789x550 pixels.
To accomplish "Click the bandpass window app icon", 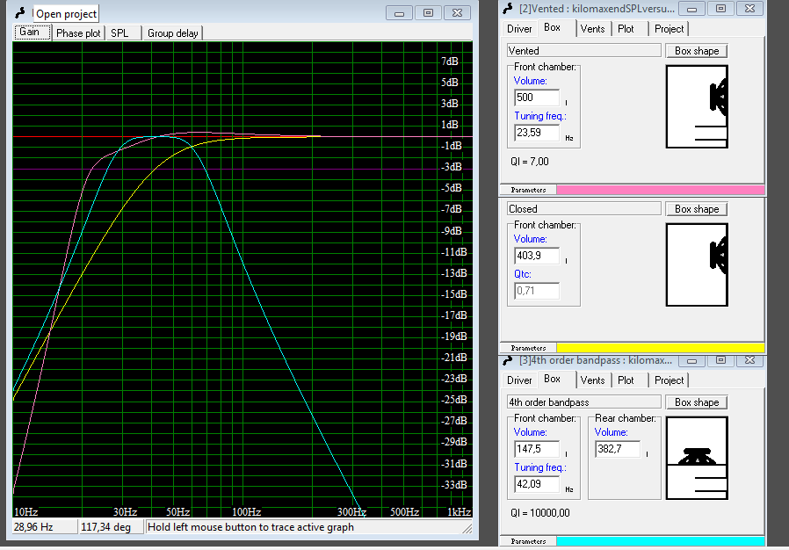I will (x=508, y=360).
